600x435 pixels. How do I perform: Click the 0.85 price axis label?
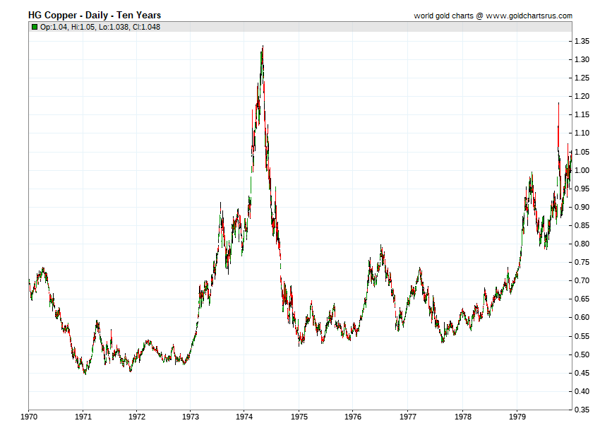point(582,225)
